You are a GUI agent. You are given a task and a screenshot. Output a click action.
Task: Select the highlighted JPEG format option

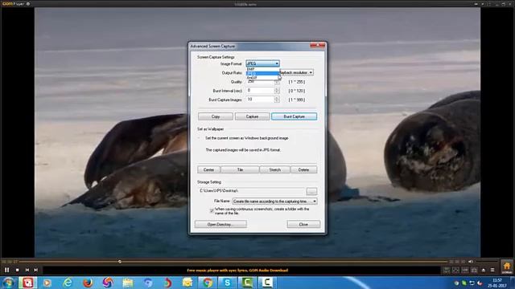[262, 73]
